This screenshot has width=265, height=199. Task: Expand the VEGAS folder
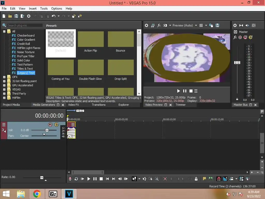4,89
